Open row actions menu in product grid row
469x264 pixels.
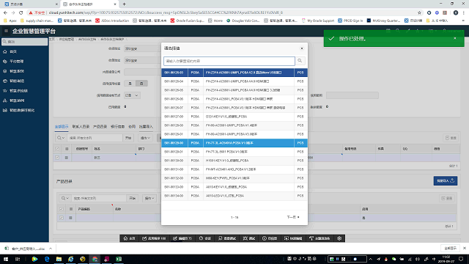(70, 218)
